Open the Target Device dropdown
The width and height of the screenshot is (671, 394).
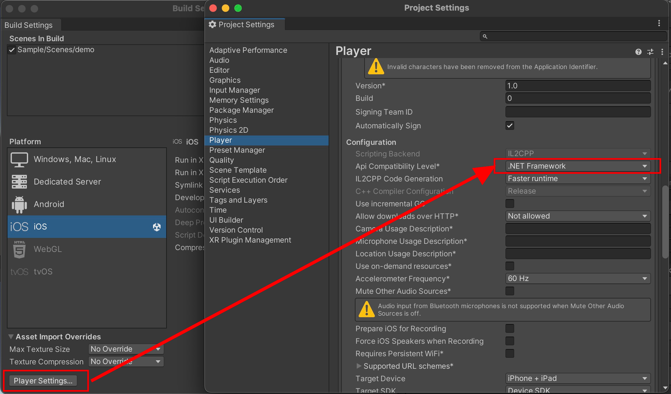578,378
